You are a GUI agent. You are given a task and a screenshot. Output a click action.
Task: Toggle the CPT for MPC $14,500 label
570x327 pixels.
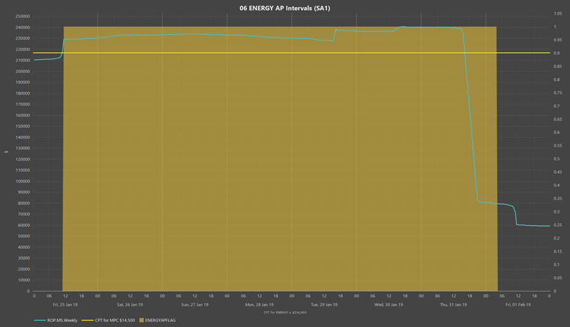115,321
